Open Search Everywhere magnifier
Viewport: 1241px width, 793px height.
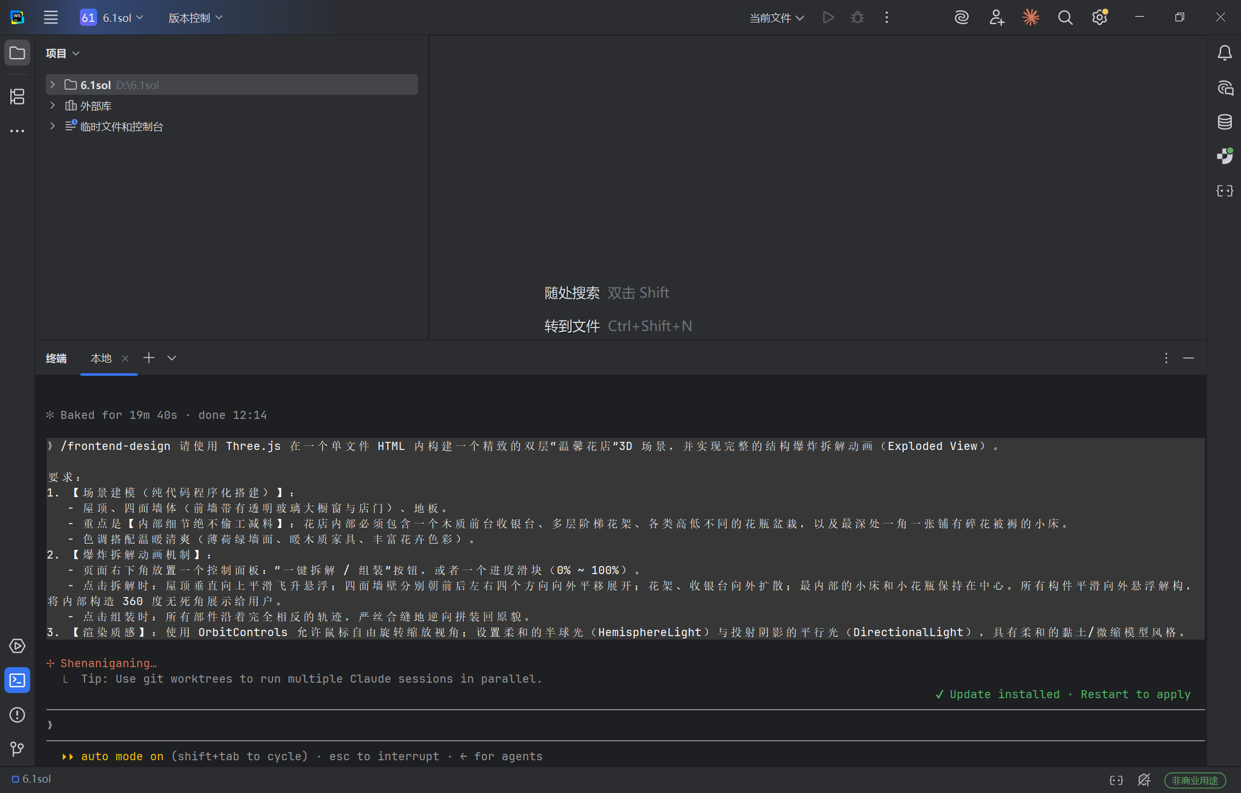[x=1065, y=17]
